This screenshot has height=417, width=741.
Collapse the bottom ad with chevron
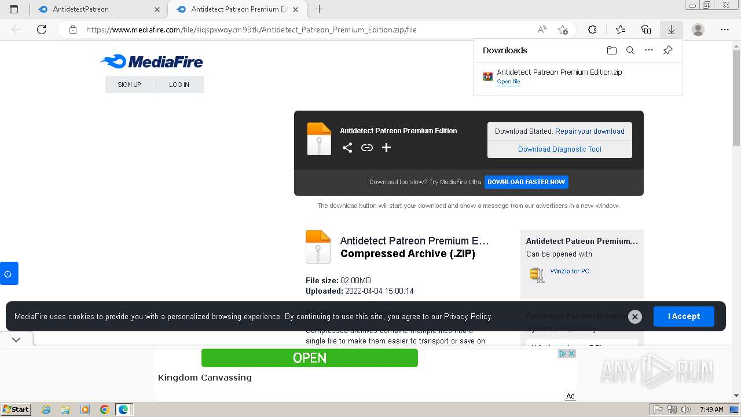(x=16, y=340)
